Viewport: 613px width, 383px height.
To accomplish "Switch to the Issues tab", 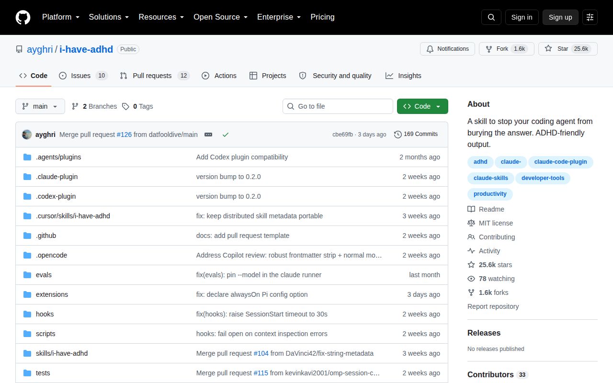I will click(x=83, y=76).
